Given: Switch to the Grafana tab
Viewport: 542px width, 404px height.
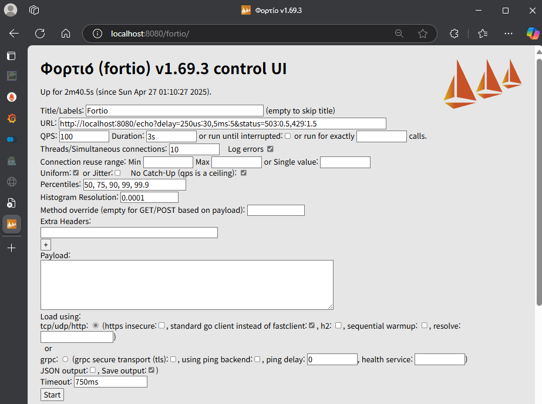Looking at the screenshot, I should tap(12, 118).
